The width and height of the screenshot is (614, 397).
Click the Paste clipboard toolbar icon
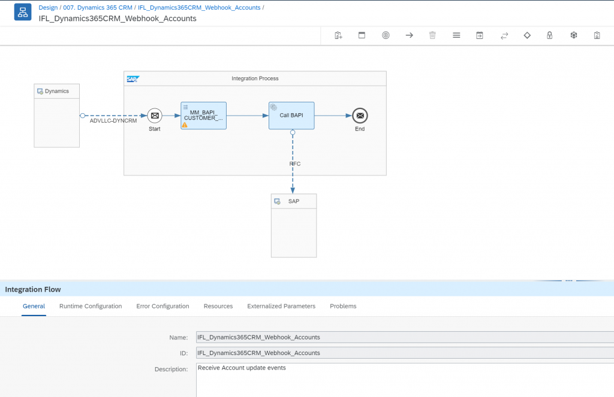338,35
